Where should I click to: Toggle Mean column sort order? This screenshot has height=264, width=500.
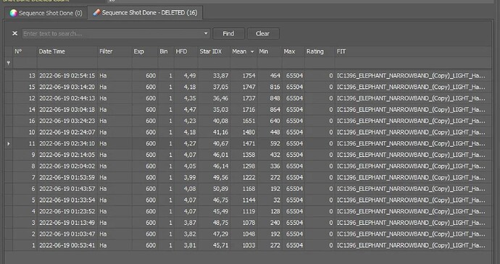pyautogui.click(x=243, y=51)
